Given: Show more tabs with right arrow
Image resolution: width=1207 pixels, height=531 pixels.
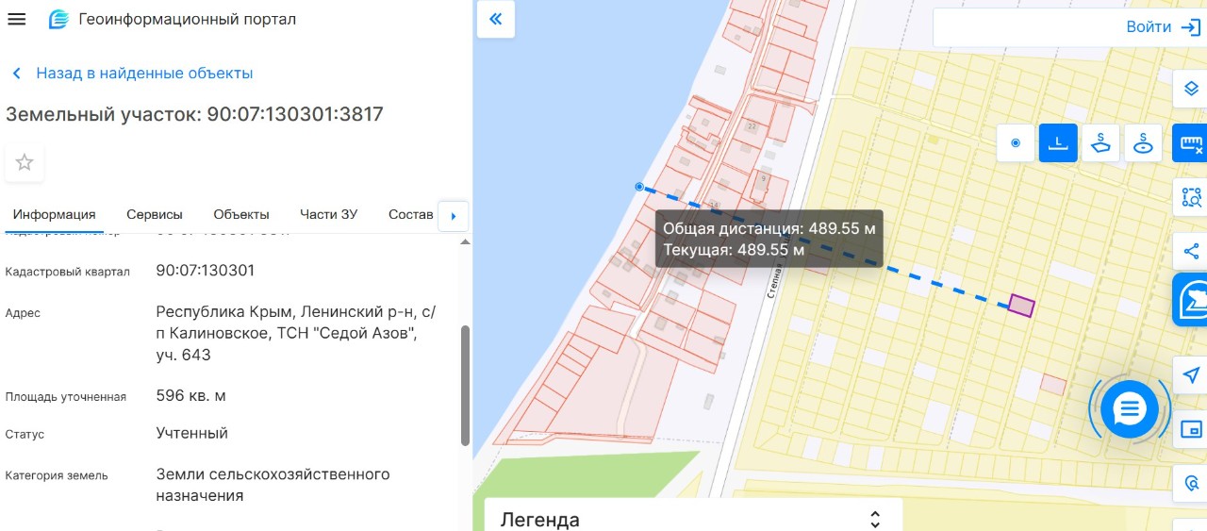Looking at the screenshot, I should 454,216.
